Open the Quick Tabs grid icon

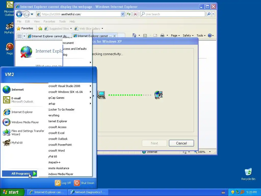pyautogui.click(x=19, y=36)
